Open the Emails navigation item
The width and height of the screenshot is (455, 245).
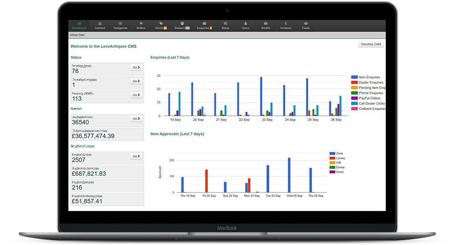click(x=266, y=26)
